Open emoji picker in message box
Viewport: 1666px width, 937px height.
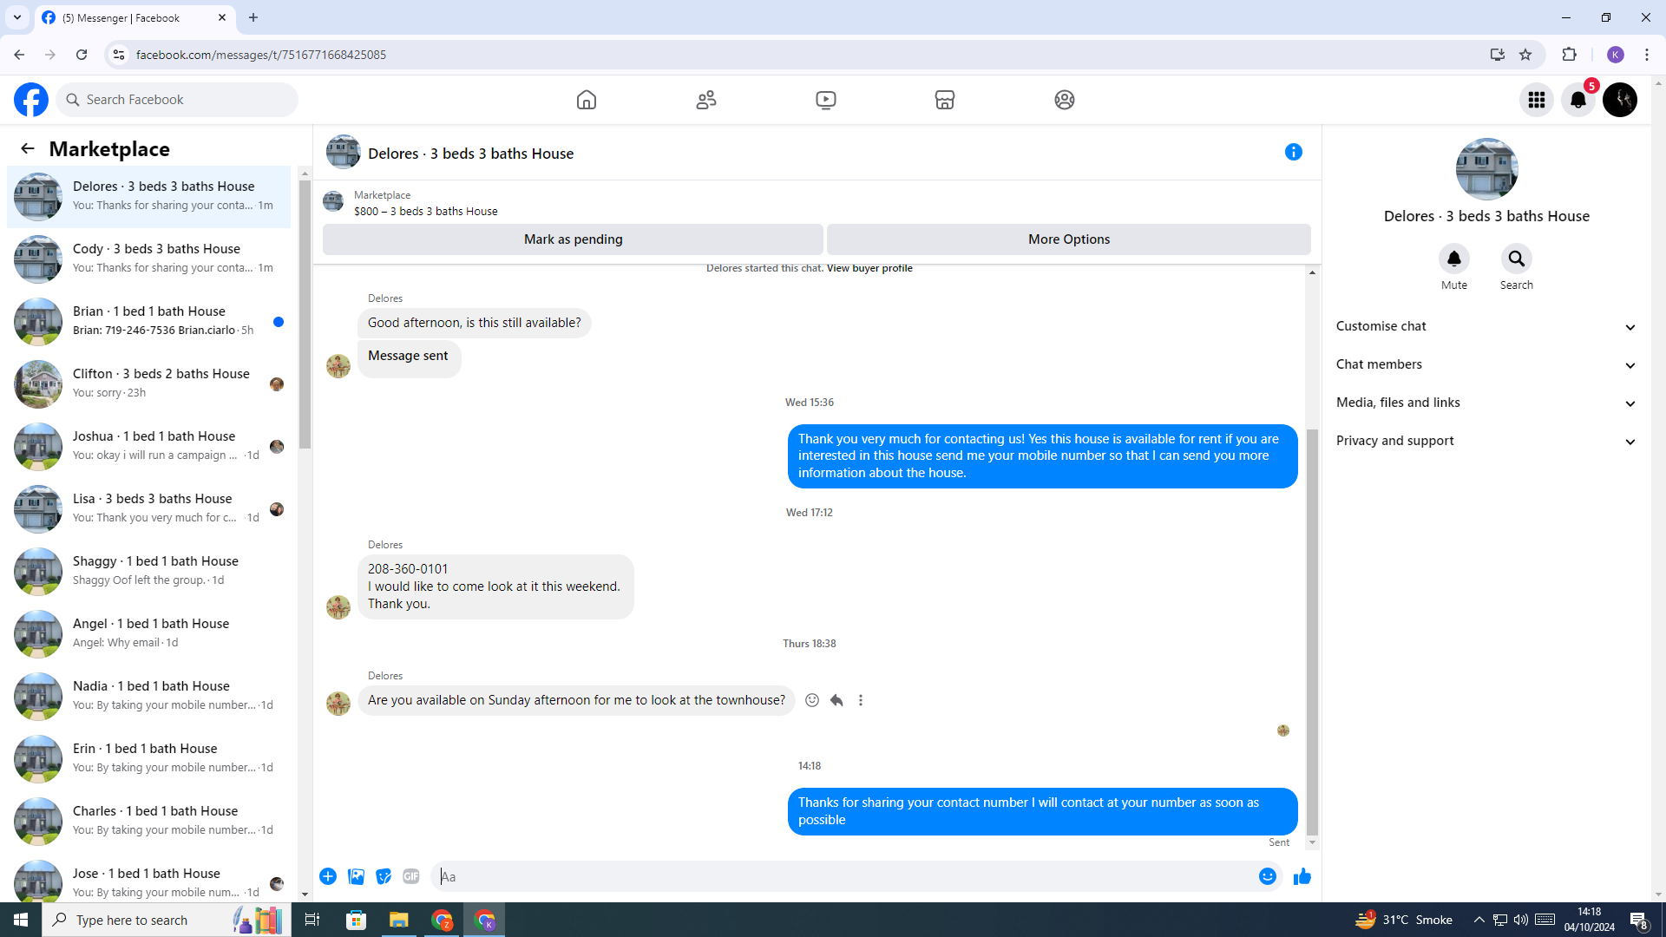[x=1268, y=876]
